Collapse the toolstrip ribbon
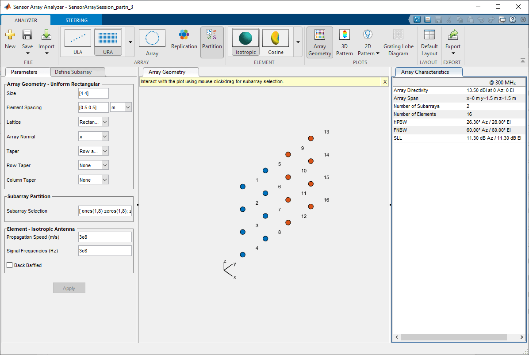This screenshot has height=355, width=529. click(x=523, y=61)
